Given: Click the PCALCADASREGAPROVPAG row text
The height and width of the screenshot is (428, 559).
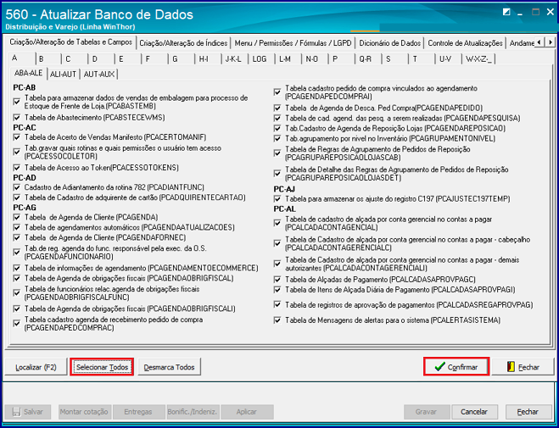Looking at the screenshot, I should click(x=409, y=305).
